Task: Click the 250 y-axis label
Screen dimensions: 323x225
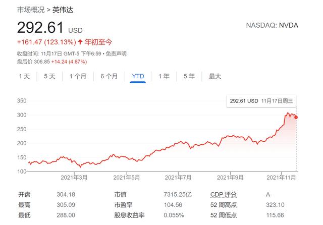Action: tap(22, 129)
